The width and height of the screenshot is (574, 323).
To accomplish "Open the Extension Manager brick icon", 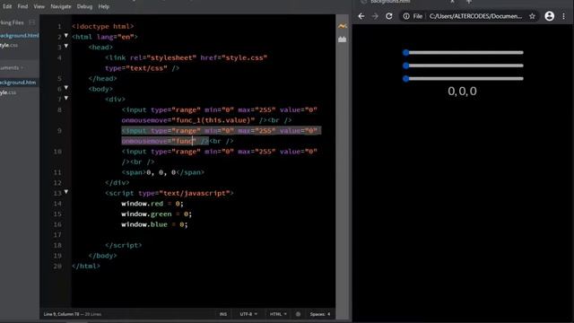I will (343, 39).
